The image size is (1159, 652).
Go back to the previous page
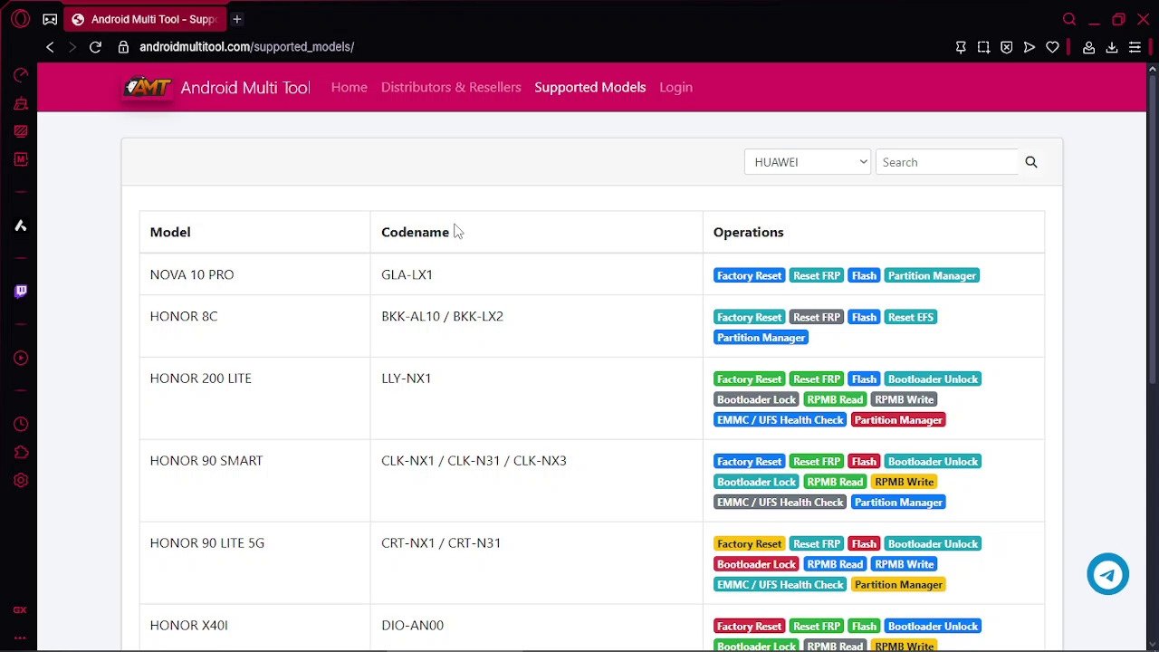coord(50,47)
